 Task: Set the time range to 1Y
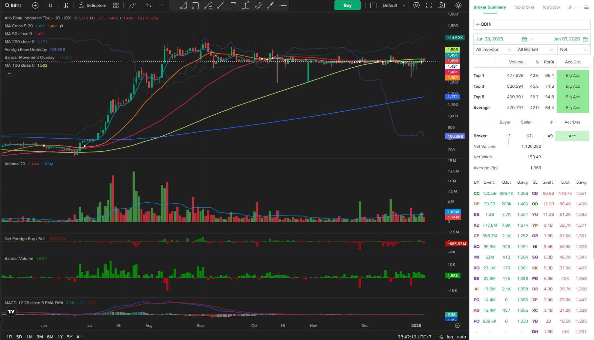coord(60,337)
